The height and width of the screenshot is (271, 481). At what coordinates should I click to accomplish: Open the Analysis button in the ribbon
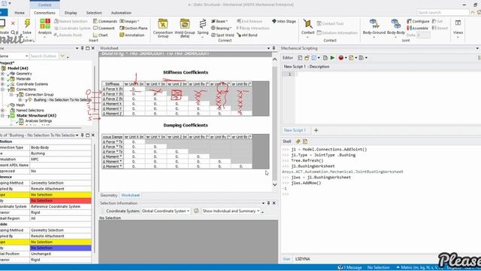(x=45, y=27)
